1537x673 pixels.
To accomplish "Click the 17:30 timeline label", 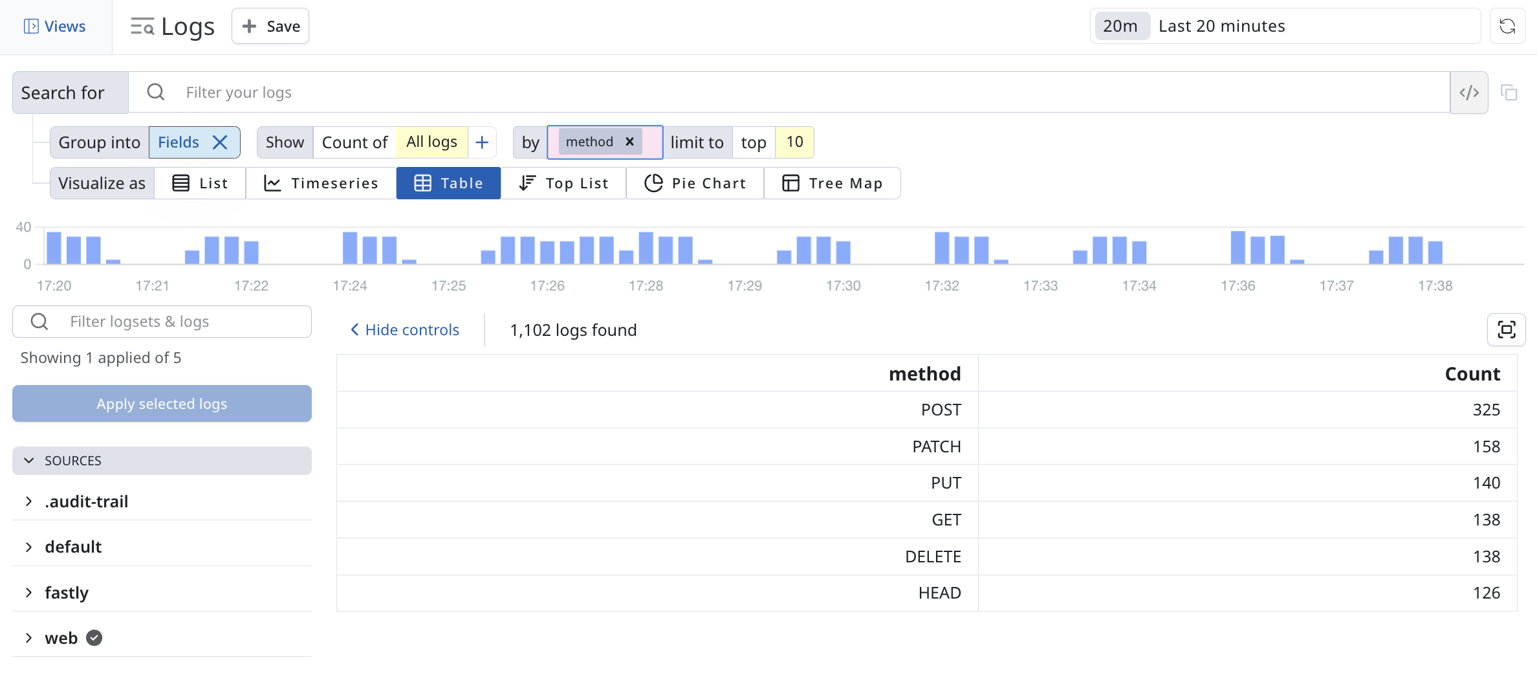I will click(x=843, y=285).
